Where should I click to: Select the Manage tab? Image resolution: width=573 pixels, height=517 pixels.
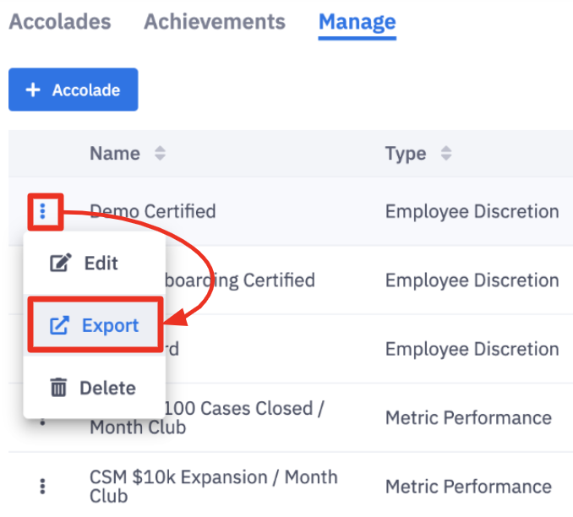tap(357, 22)
